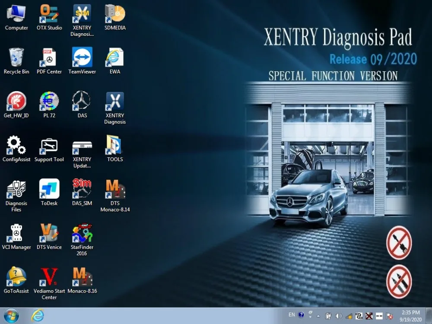Click the blue help question mark icon

point(301,314)
